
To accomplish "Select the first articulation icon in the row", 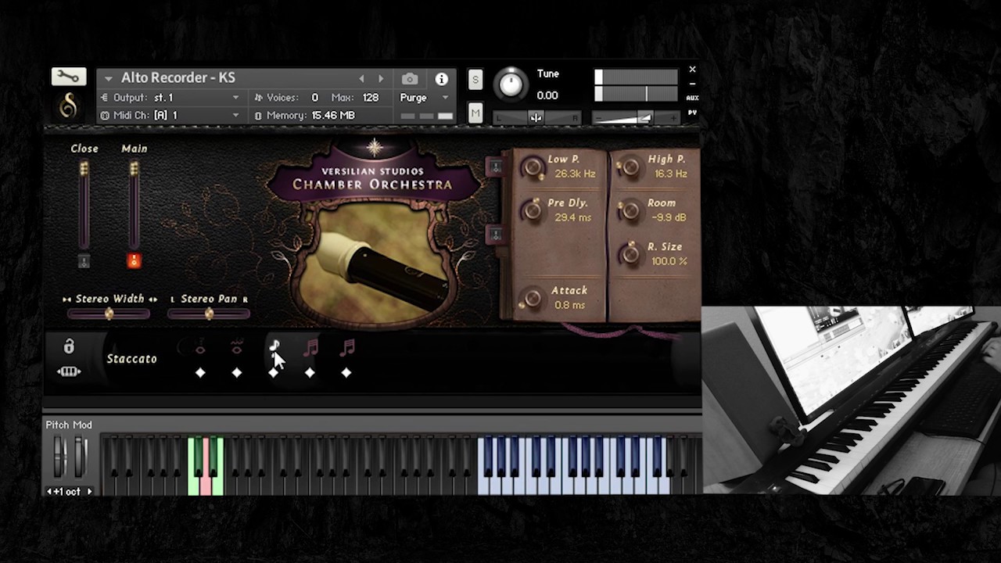I will (x=200, y=347).
